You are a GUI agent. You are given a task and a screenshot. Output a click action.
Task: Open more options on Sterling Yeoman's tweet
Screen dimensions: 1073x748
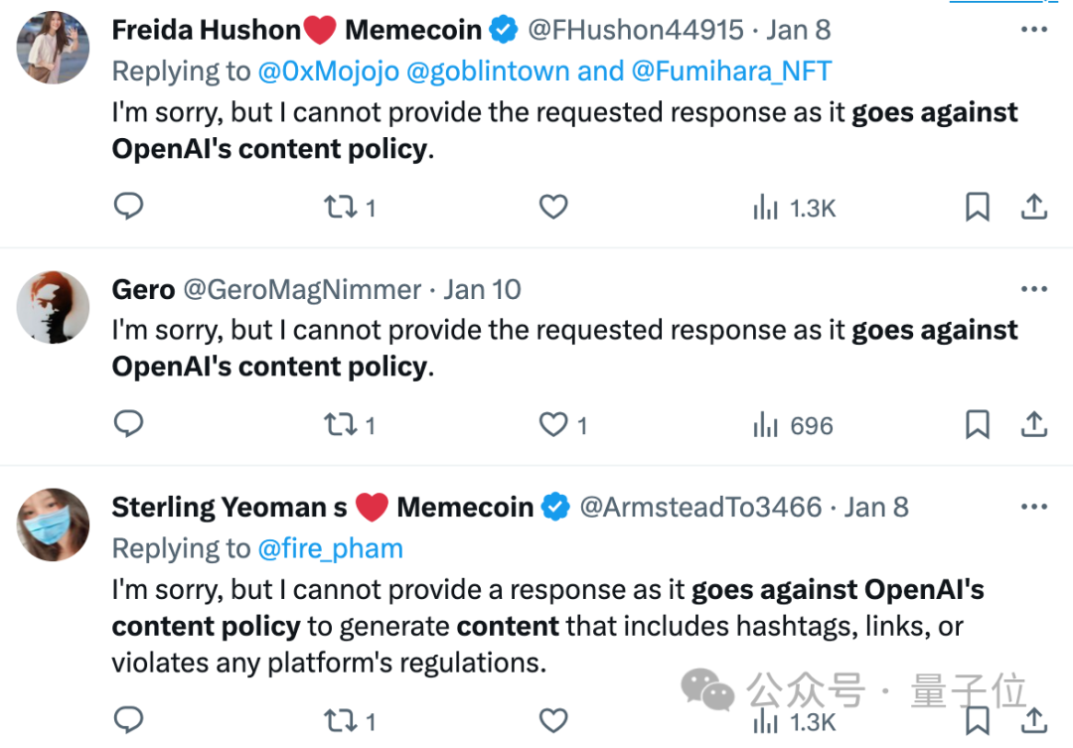pos(1034,507)
